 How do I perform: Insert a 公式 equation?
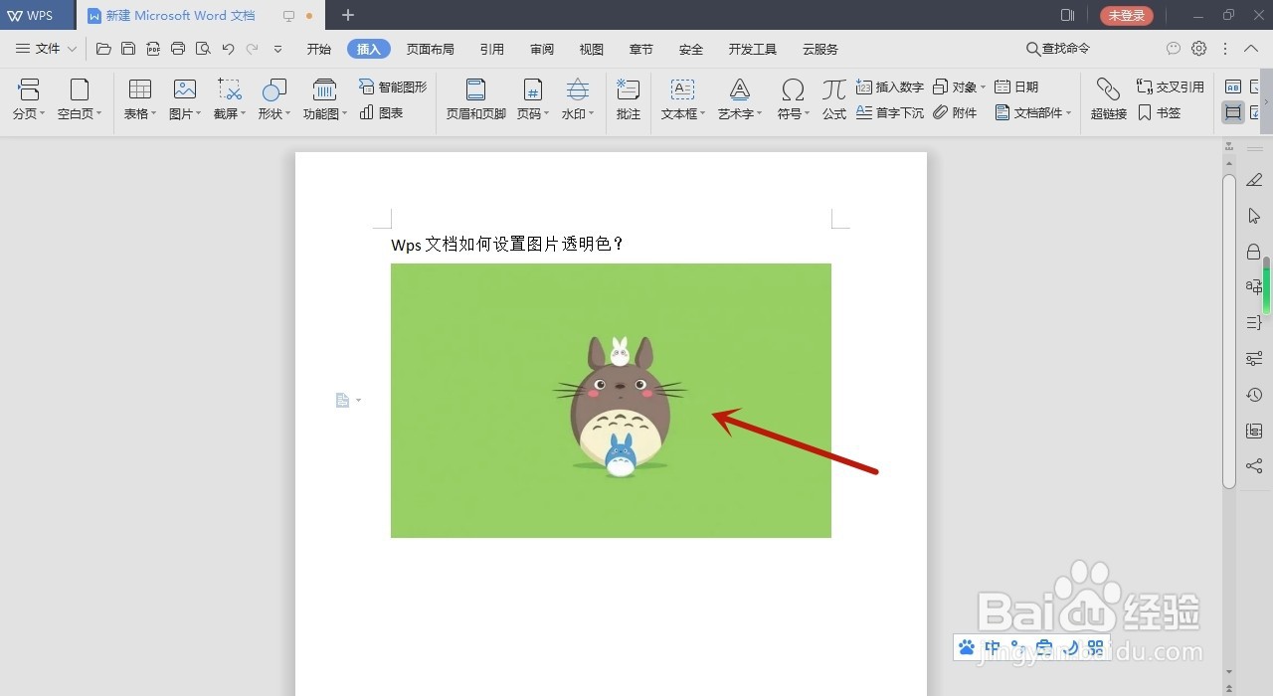click(834, 99)
